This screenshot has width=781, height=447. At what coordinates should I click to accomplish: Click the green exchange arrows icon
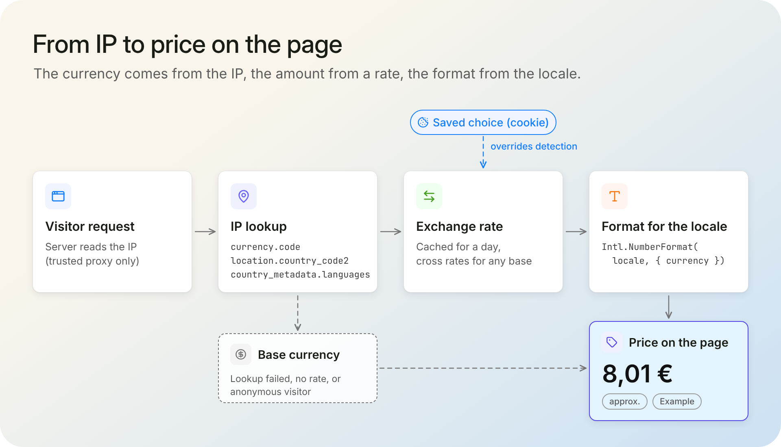[429, 196]
